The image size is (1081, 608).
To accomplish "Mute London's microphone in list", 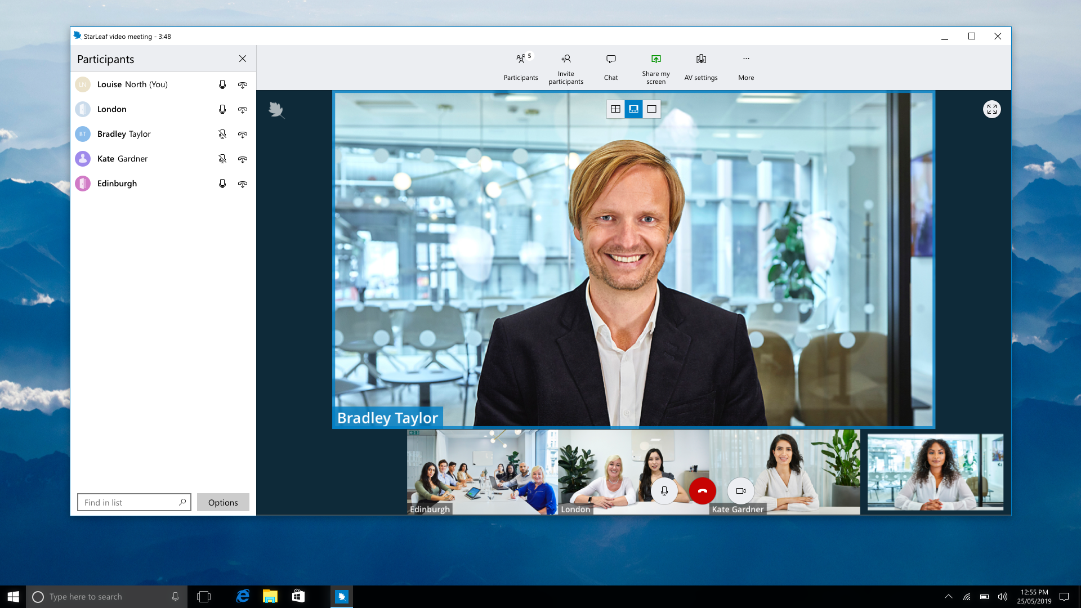I will point(222,109).
